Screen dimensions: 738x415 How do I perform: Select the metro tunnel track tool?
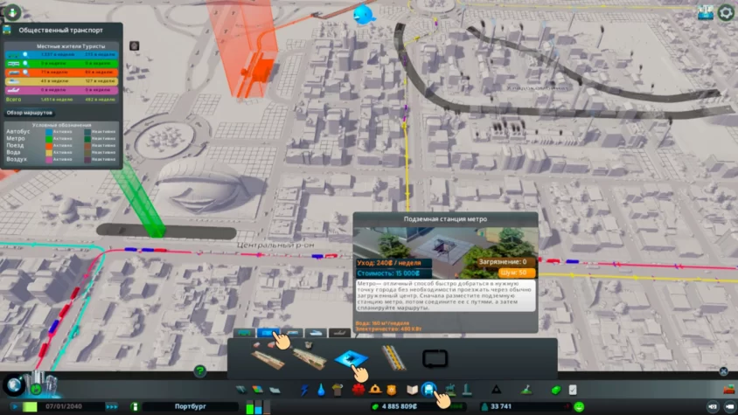coord(393,358)
